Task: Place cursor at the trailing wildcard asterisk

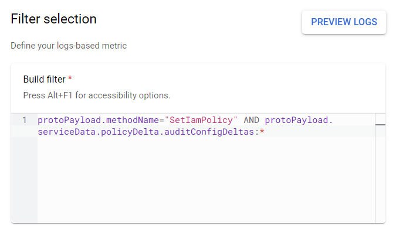Action: coord(262,132)
